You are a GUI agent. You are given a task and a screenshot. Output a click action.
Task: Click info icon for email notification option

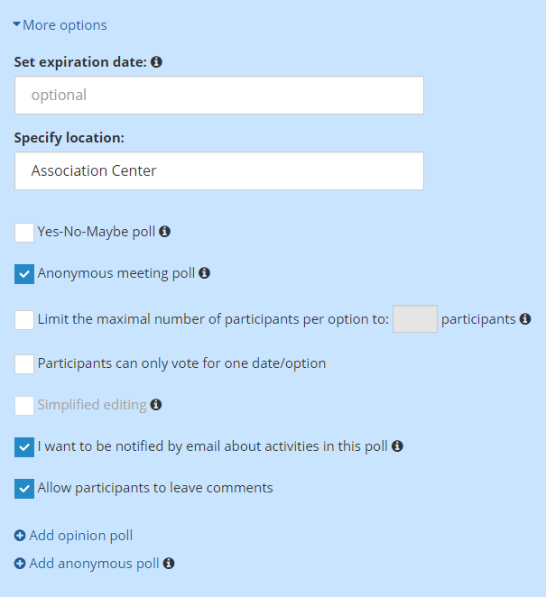397,445
